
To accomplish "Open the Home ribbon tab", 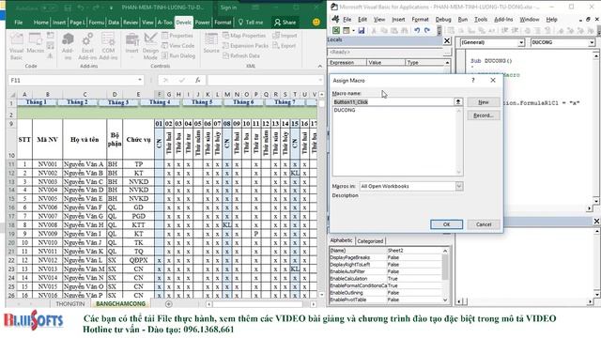I will (40, 23).
